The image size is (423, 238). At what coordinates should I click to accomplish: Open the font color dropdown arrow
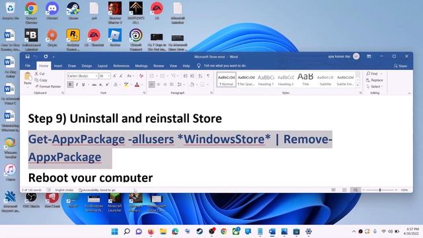pos(142,85)
